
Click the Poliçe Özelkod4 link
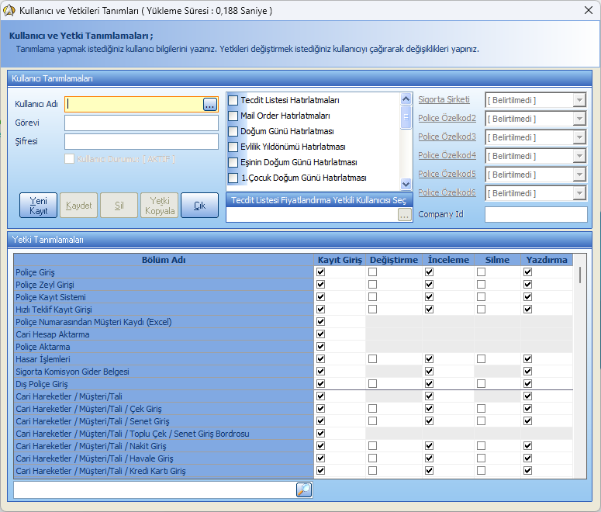(x=447, y=155)
